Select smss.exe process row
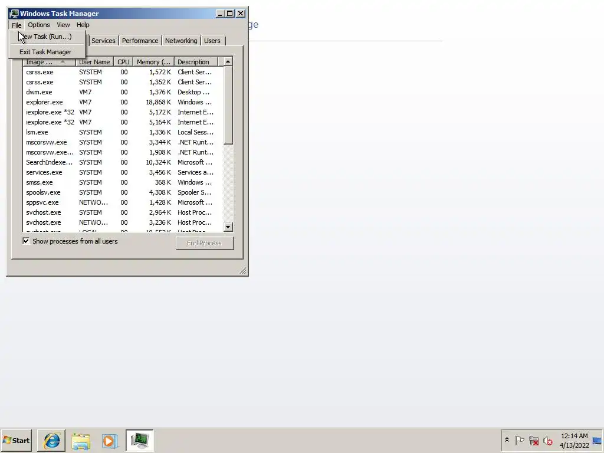The image size is (604, 453). [x=123, y=182]
